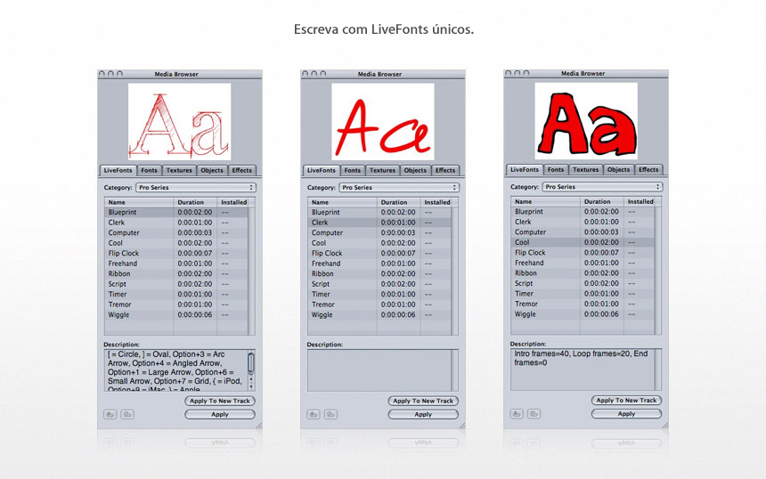Click the red handwritten Clerk preview thumbnail
The width and height of the screenshot is (766, 479).
click(x=383, y=122)
